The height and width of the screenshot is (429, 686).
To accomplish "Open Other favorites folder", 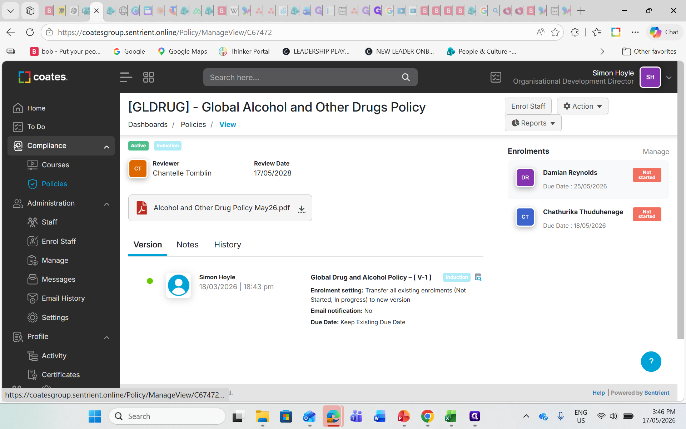I will [649, 51].
